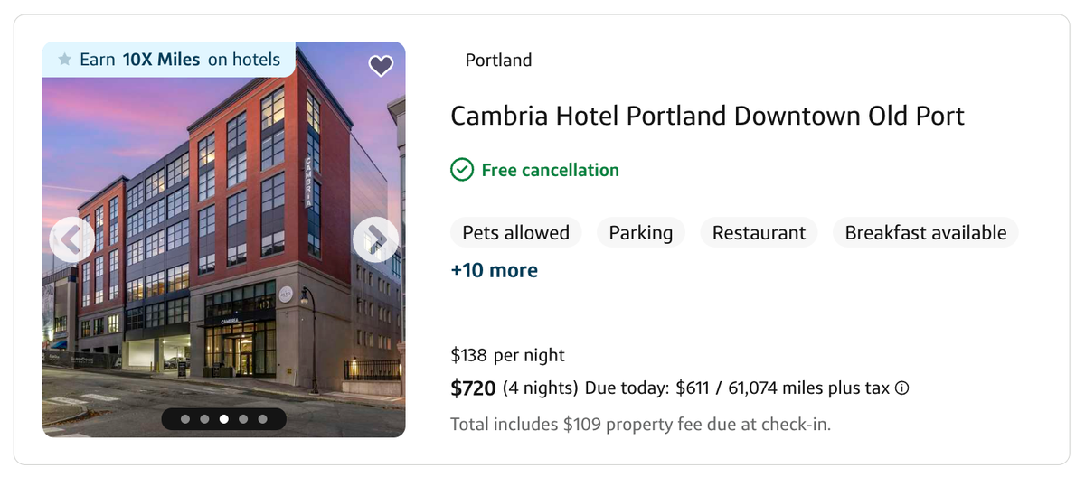
Task: Jump to the fifth carousel dot
Action: point(262,419)
